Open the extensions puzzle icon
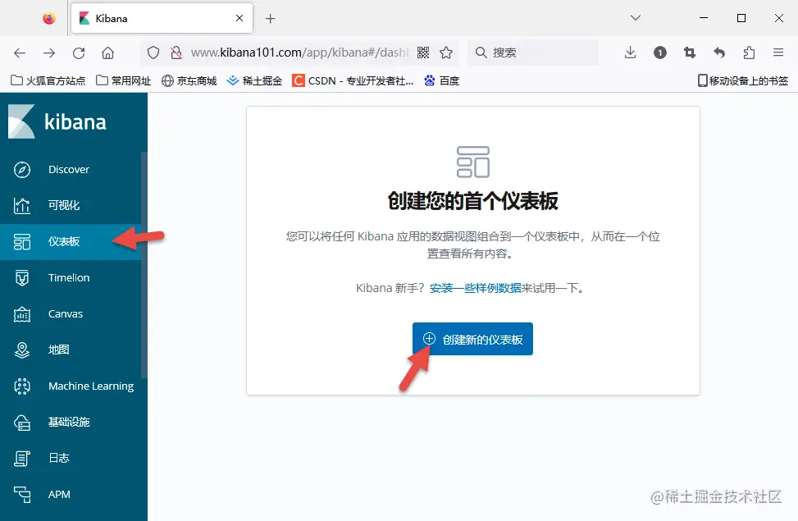798x521 pixels. (x=749, y=53)
